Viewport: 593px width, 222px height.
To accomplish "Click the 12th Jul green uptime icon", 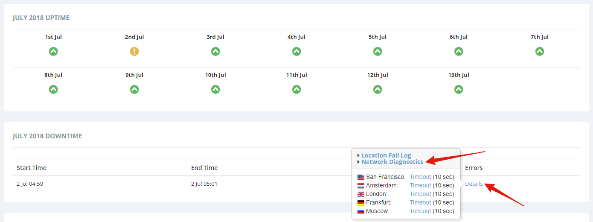I will tap(378, 89).
